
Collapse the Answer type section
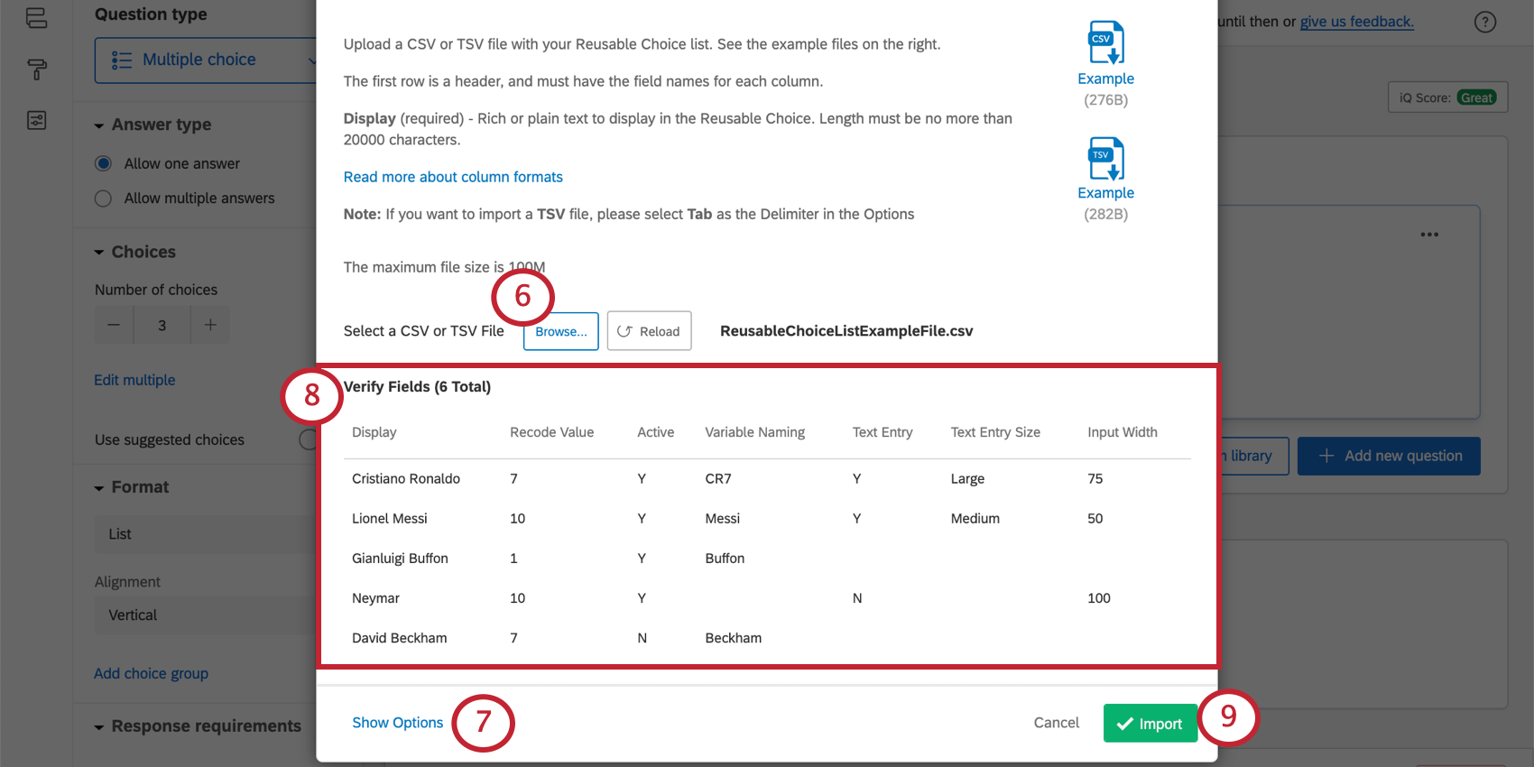pyautogui.click(x=99, y=125)
